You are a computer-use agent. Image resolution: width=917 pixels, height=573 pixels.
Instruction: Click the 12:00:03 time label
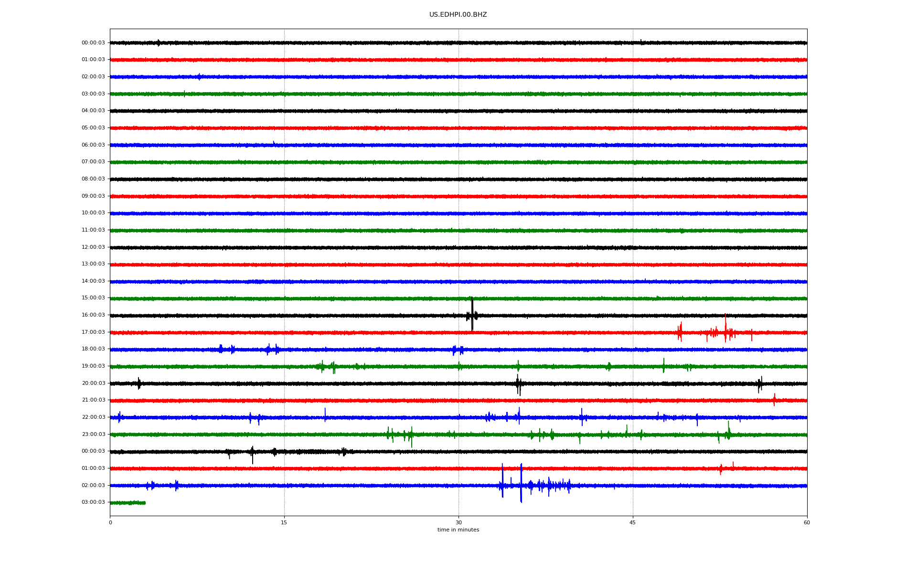[93, 247]
